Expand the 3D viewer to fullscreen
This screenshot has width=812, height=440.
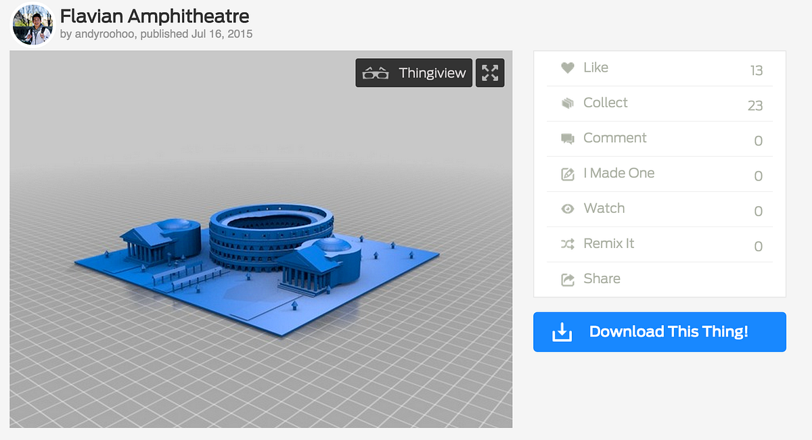[x=490, y=73]
